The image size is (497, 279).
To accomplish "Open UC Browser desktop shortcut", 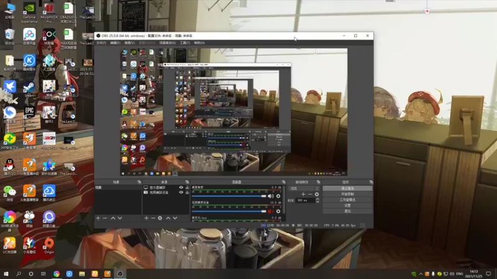I will (x=9, y=246).
